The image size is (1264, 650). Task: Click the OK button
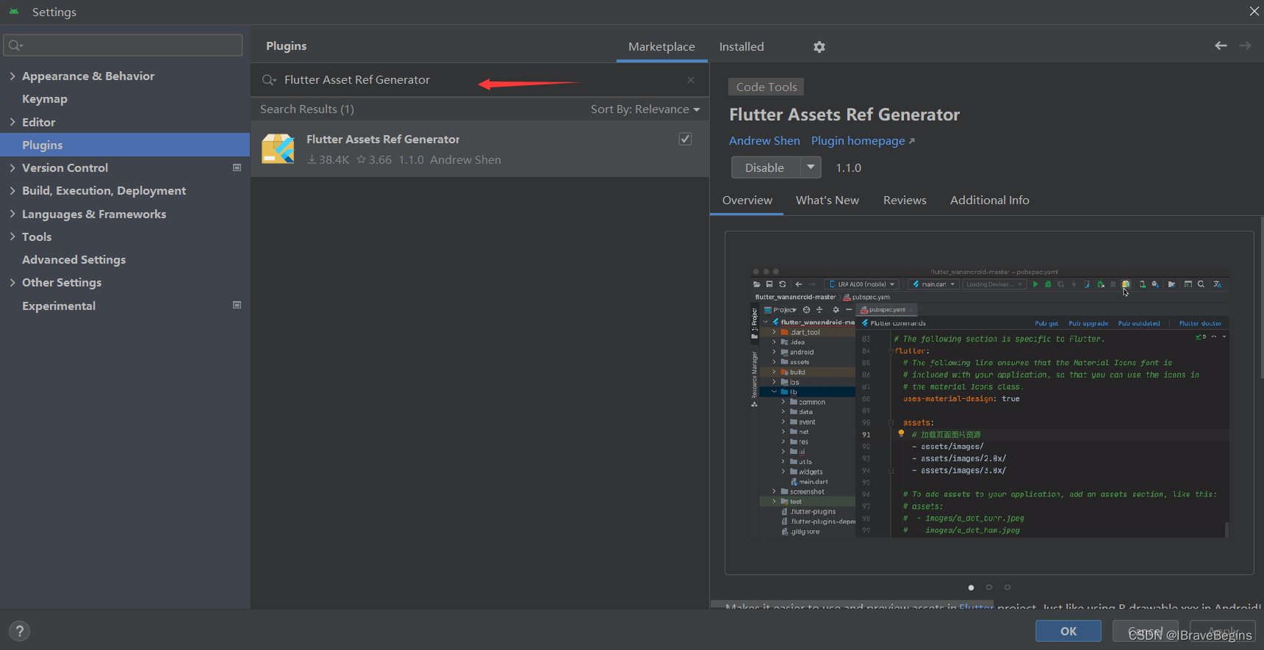coord(1069,631)
